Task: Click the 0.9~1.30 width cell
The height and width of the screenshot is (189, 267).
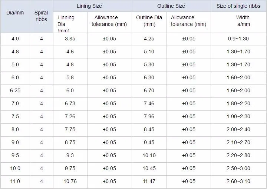Action: point(238,39)
